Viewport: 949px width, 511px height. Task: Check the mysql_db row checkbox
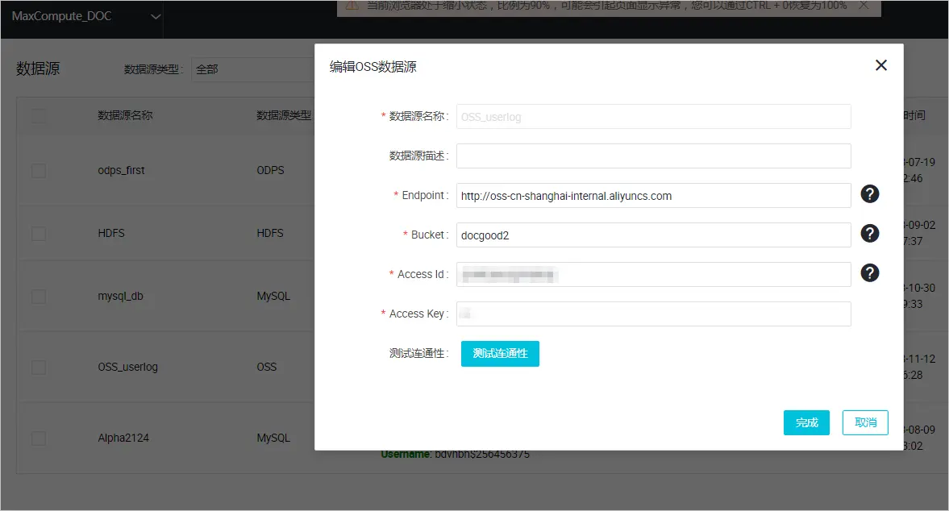pyautogui.click(x=39, y=297)
